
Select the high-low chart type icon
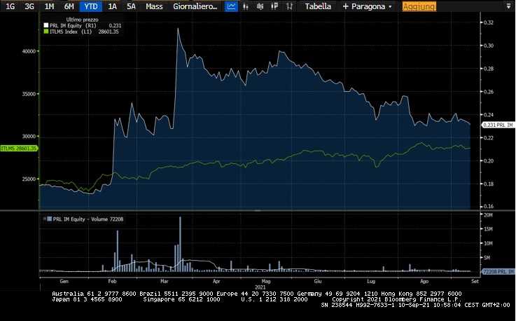pyautogui.click(x=289, y=6)
